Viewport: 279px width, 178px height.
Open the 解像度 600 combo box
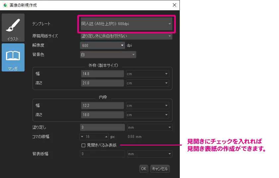click(x=102, y=45)
